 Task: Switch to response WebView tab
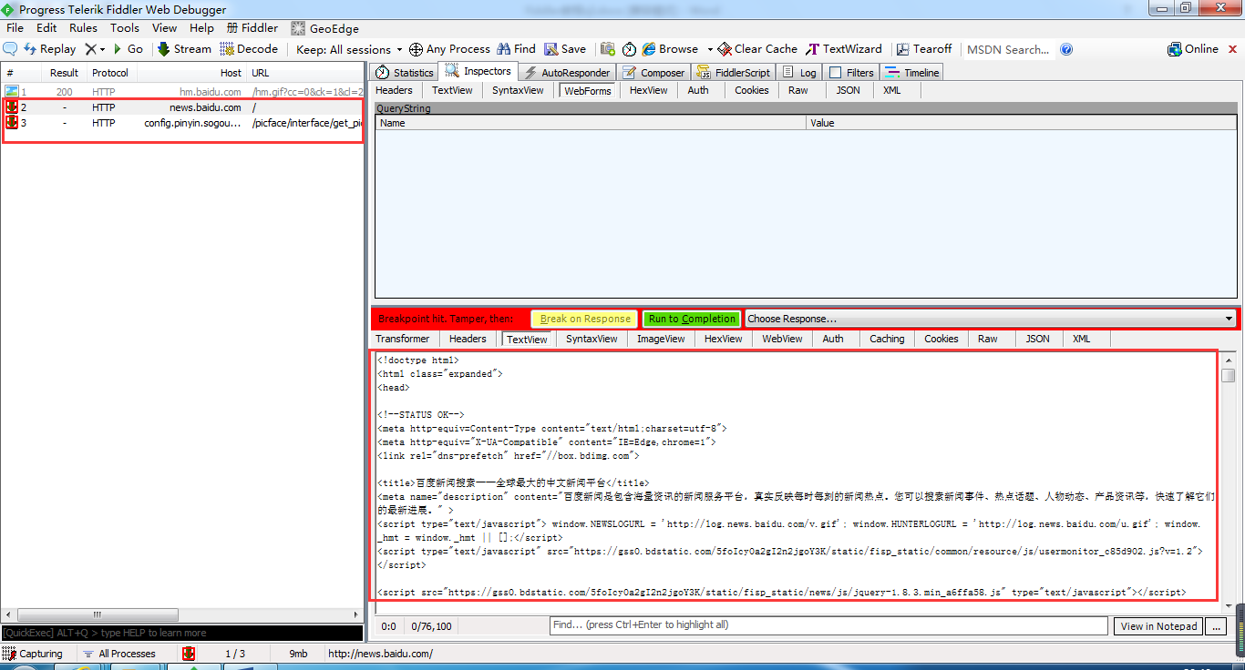782,339
